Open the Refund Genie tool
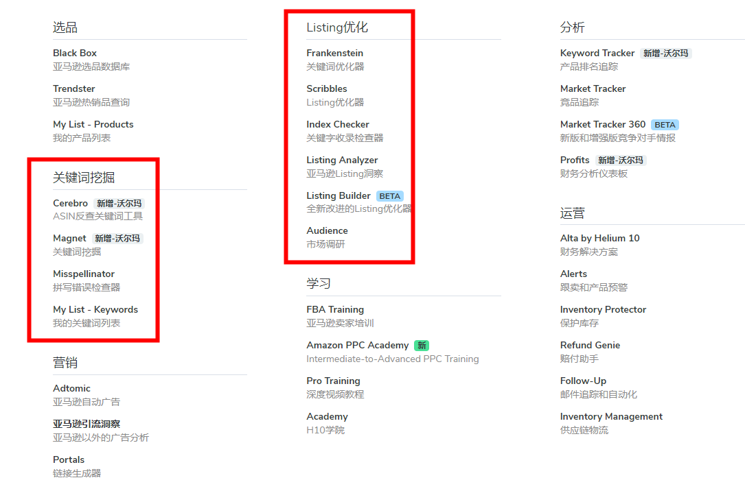745x491 pixels. coord(590,346)
